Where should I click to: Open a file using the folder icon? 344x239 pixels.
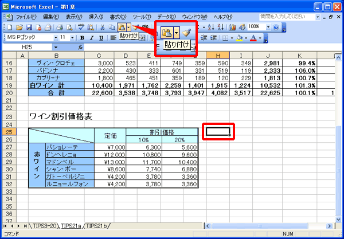click(x=19, y=27)
